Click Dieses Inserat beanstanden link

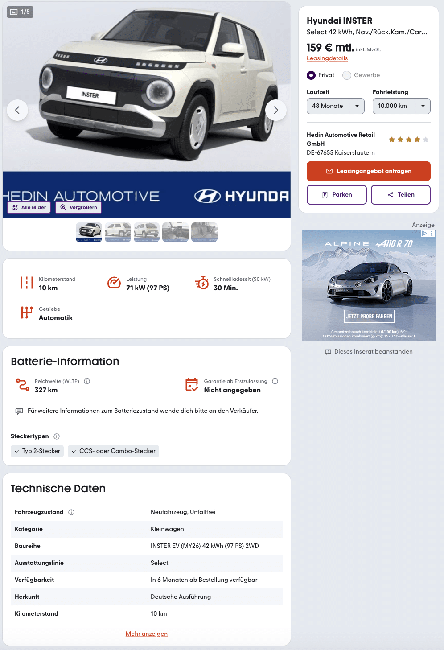pyautogui.click(x=374, y=352)
